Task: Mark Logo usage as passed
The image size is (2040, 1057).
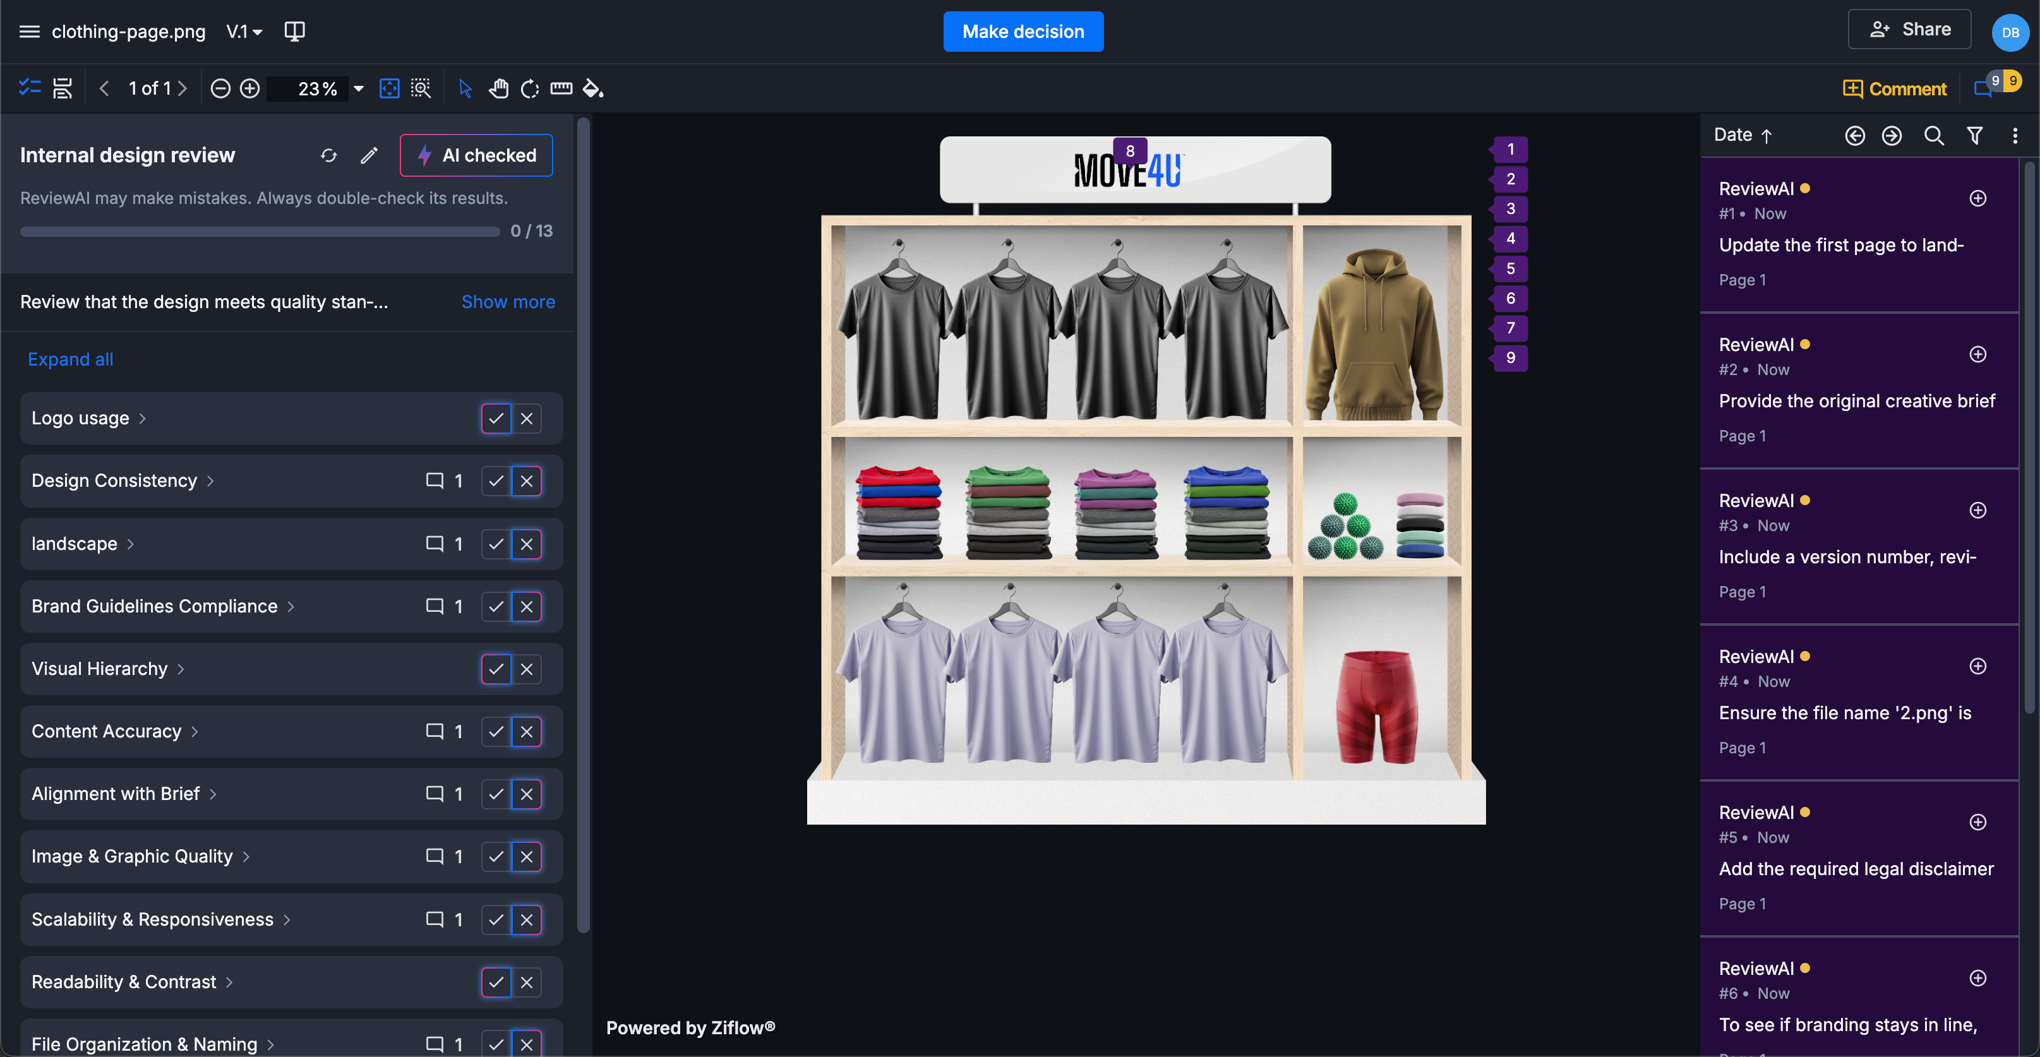Action: click(496, 418)
